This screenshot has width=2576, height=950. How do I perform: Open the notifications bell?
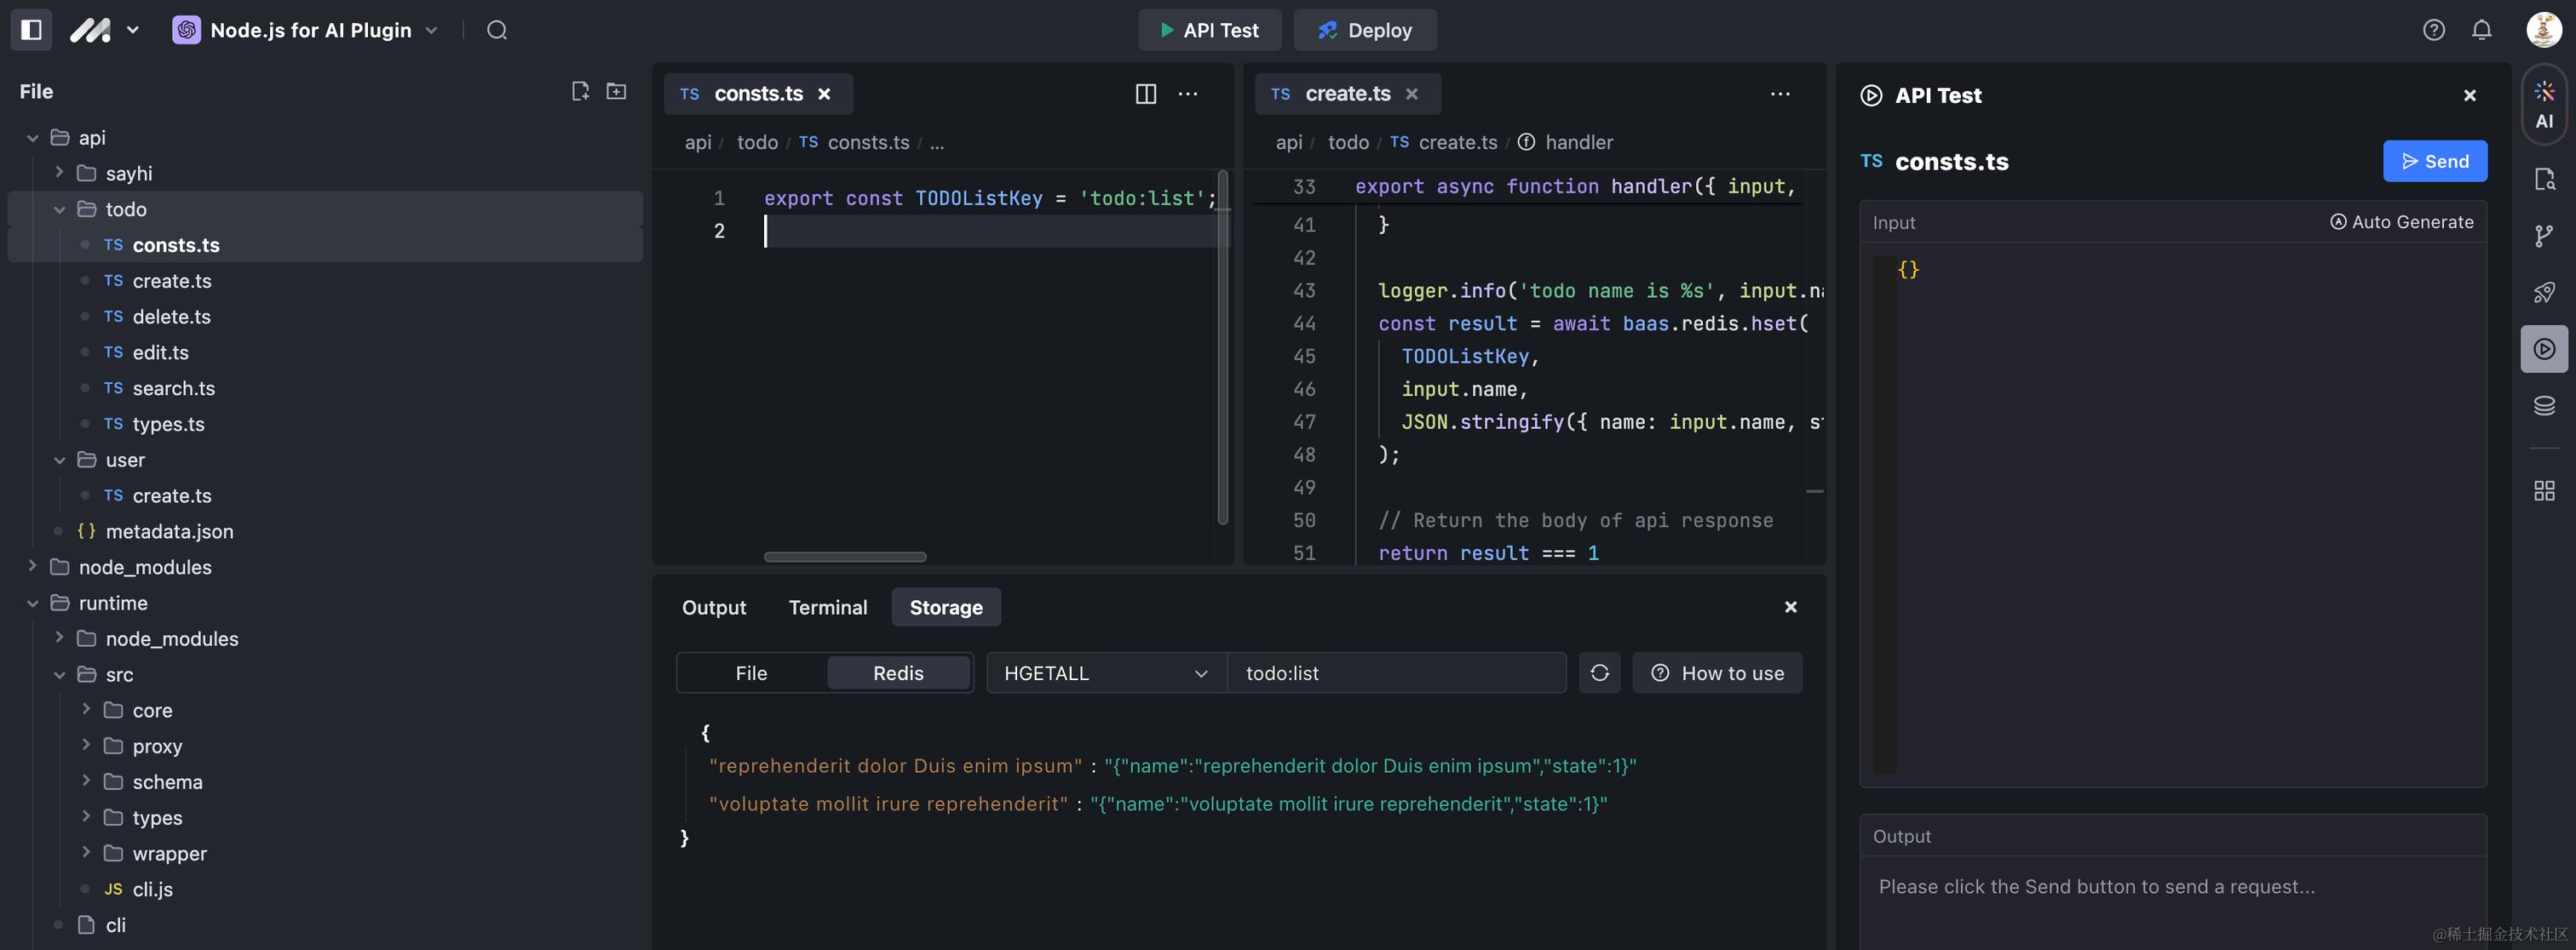click(x=2481, y=30)
